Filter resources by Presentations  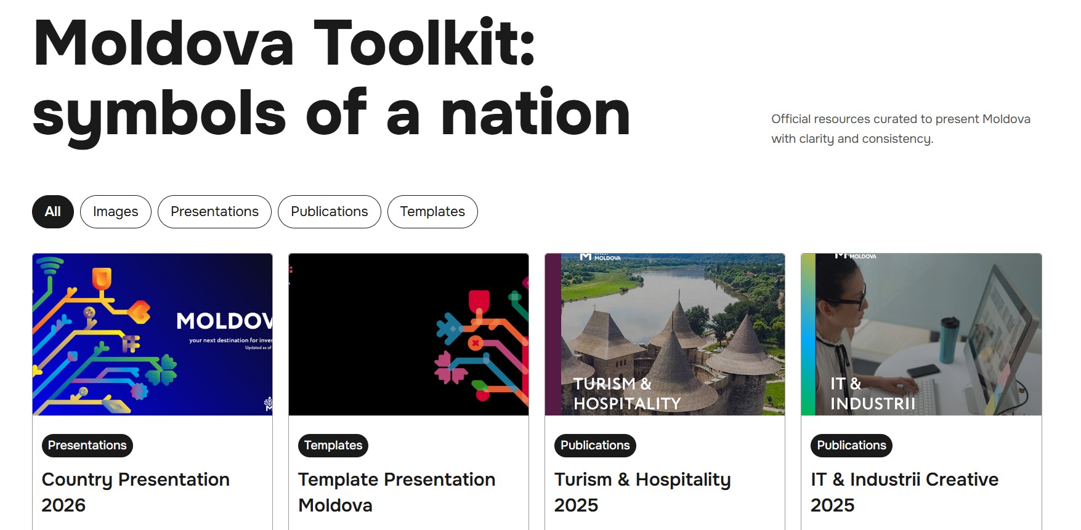(x=214, y=212)
